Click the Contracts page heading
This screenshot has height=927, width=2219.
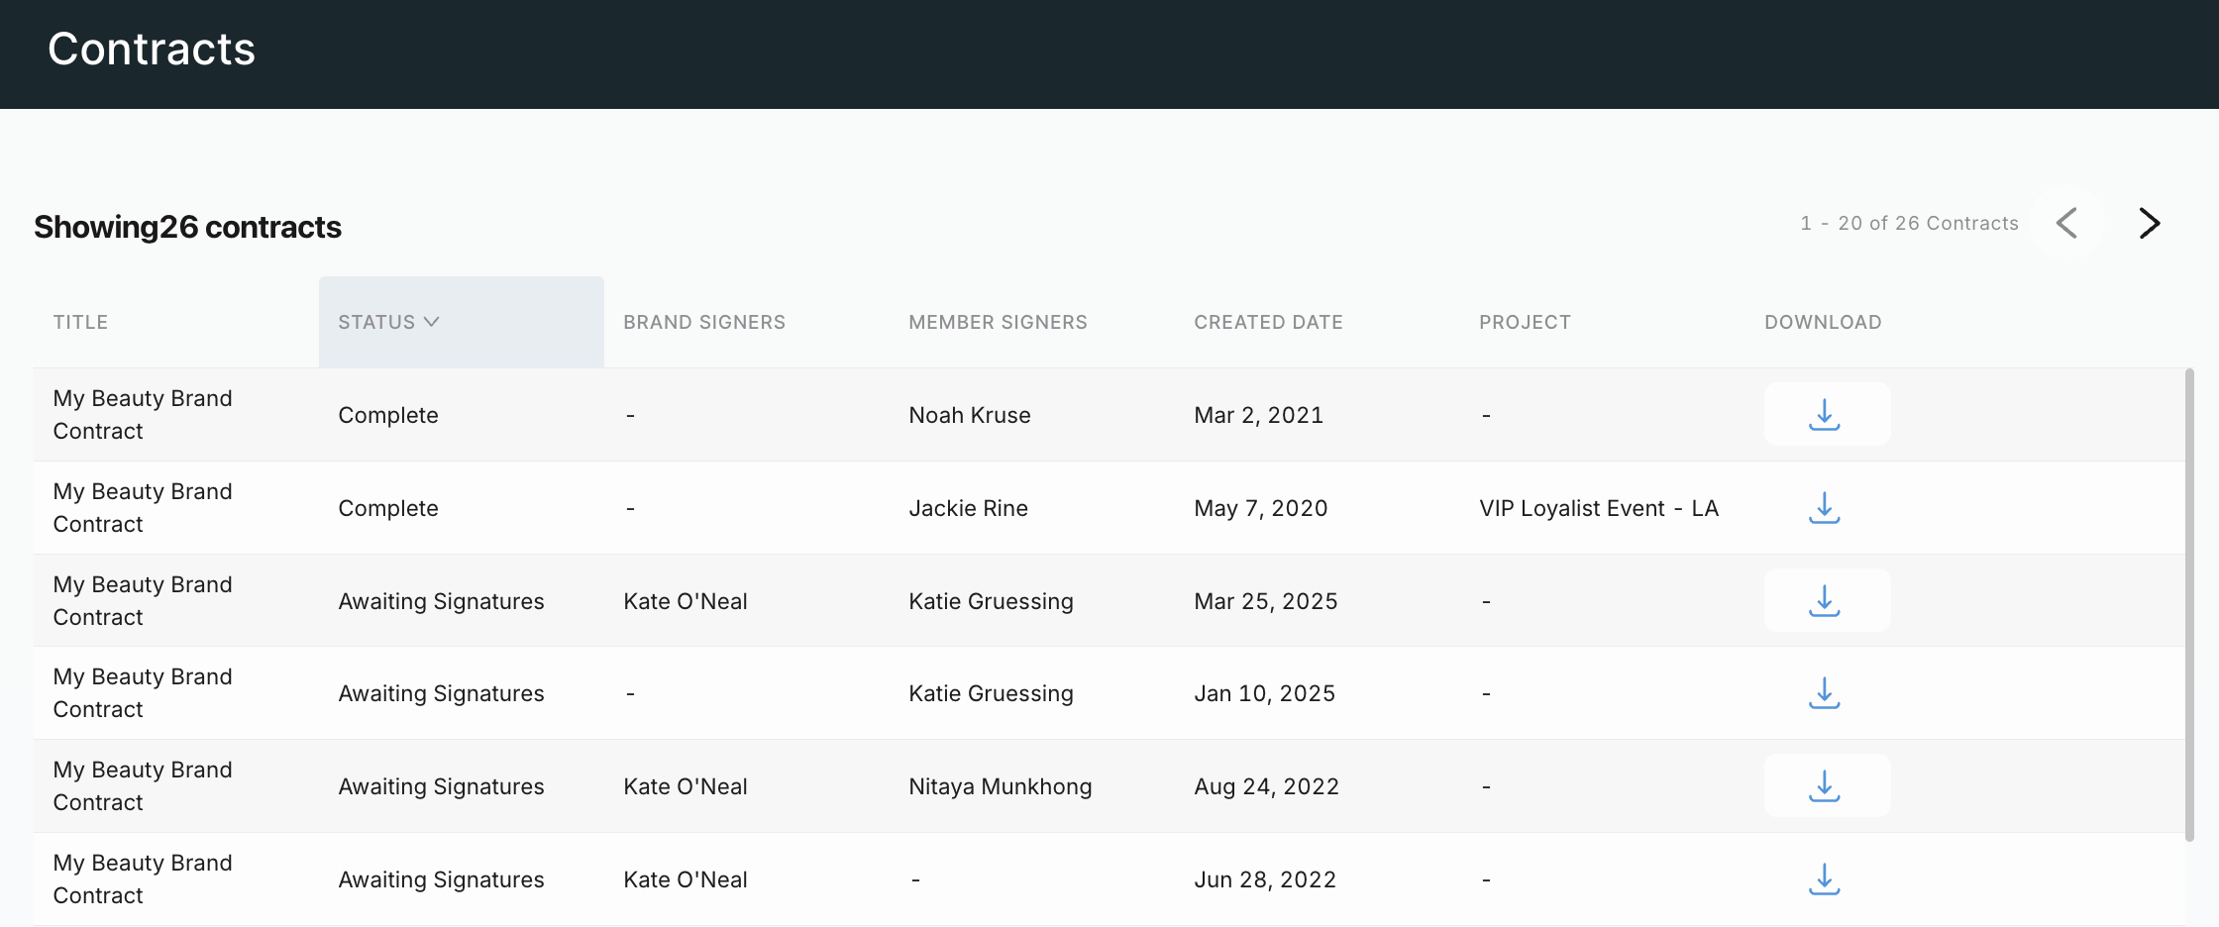(152, 50)
